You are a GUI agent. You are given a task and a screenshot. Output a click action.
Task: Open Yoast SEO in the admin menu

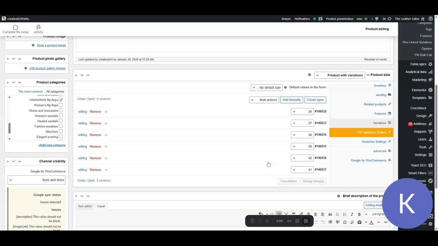pyautogui.click(x=418, y=165)
